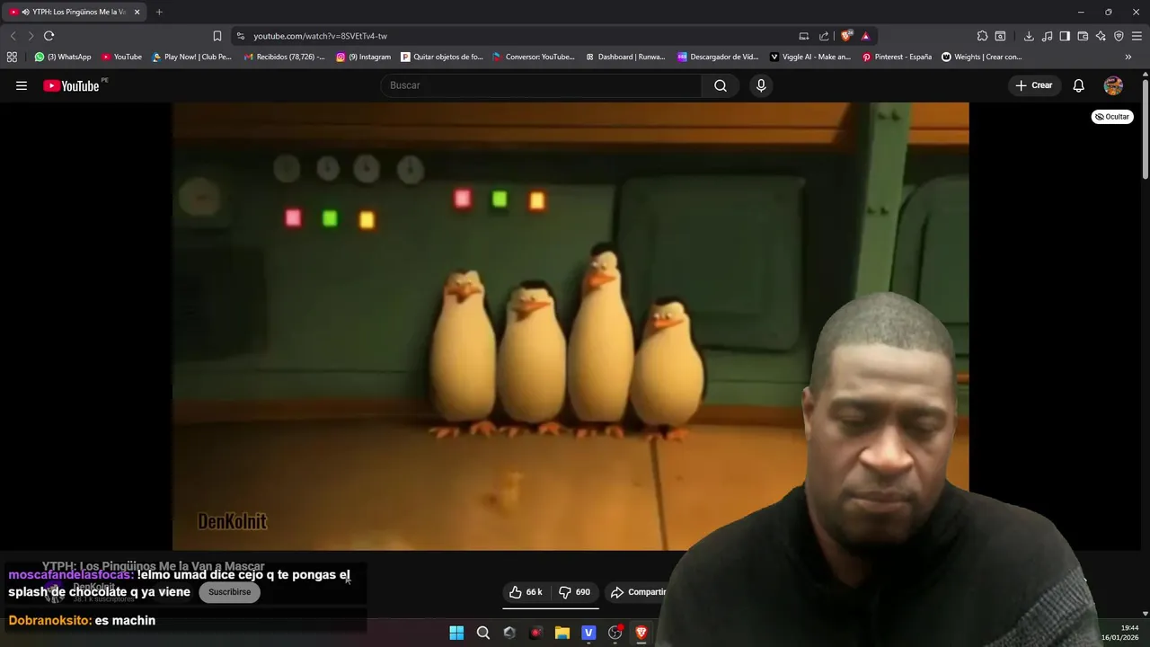Dislike the video (690)
Viewport: 1150px width, 647px height.
tap(574, 592)
